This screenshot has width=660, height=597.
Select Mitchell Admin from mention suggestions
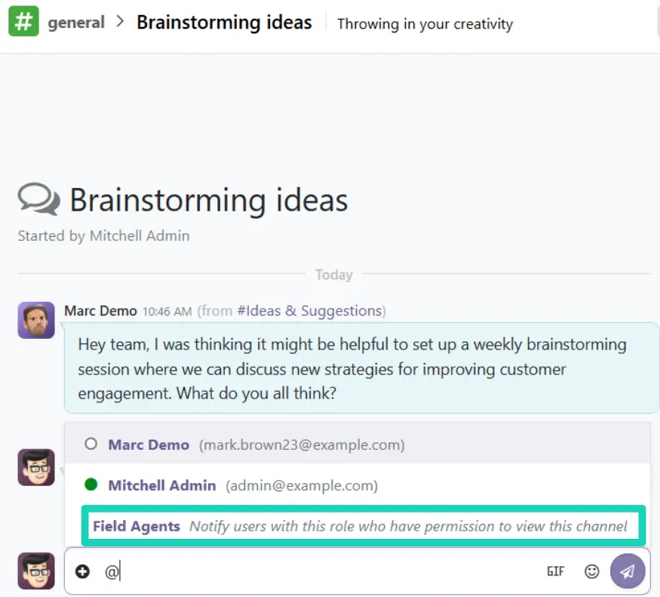pyautogui.click(x=162, y=485)
